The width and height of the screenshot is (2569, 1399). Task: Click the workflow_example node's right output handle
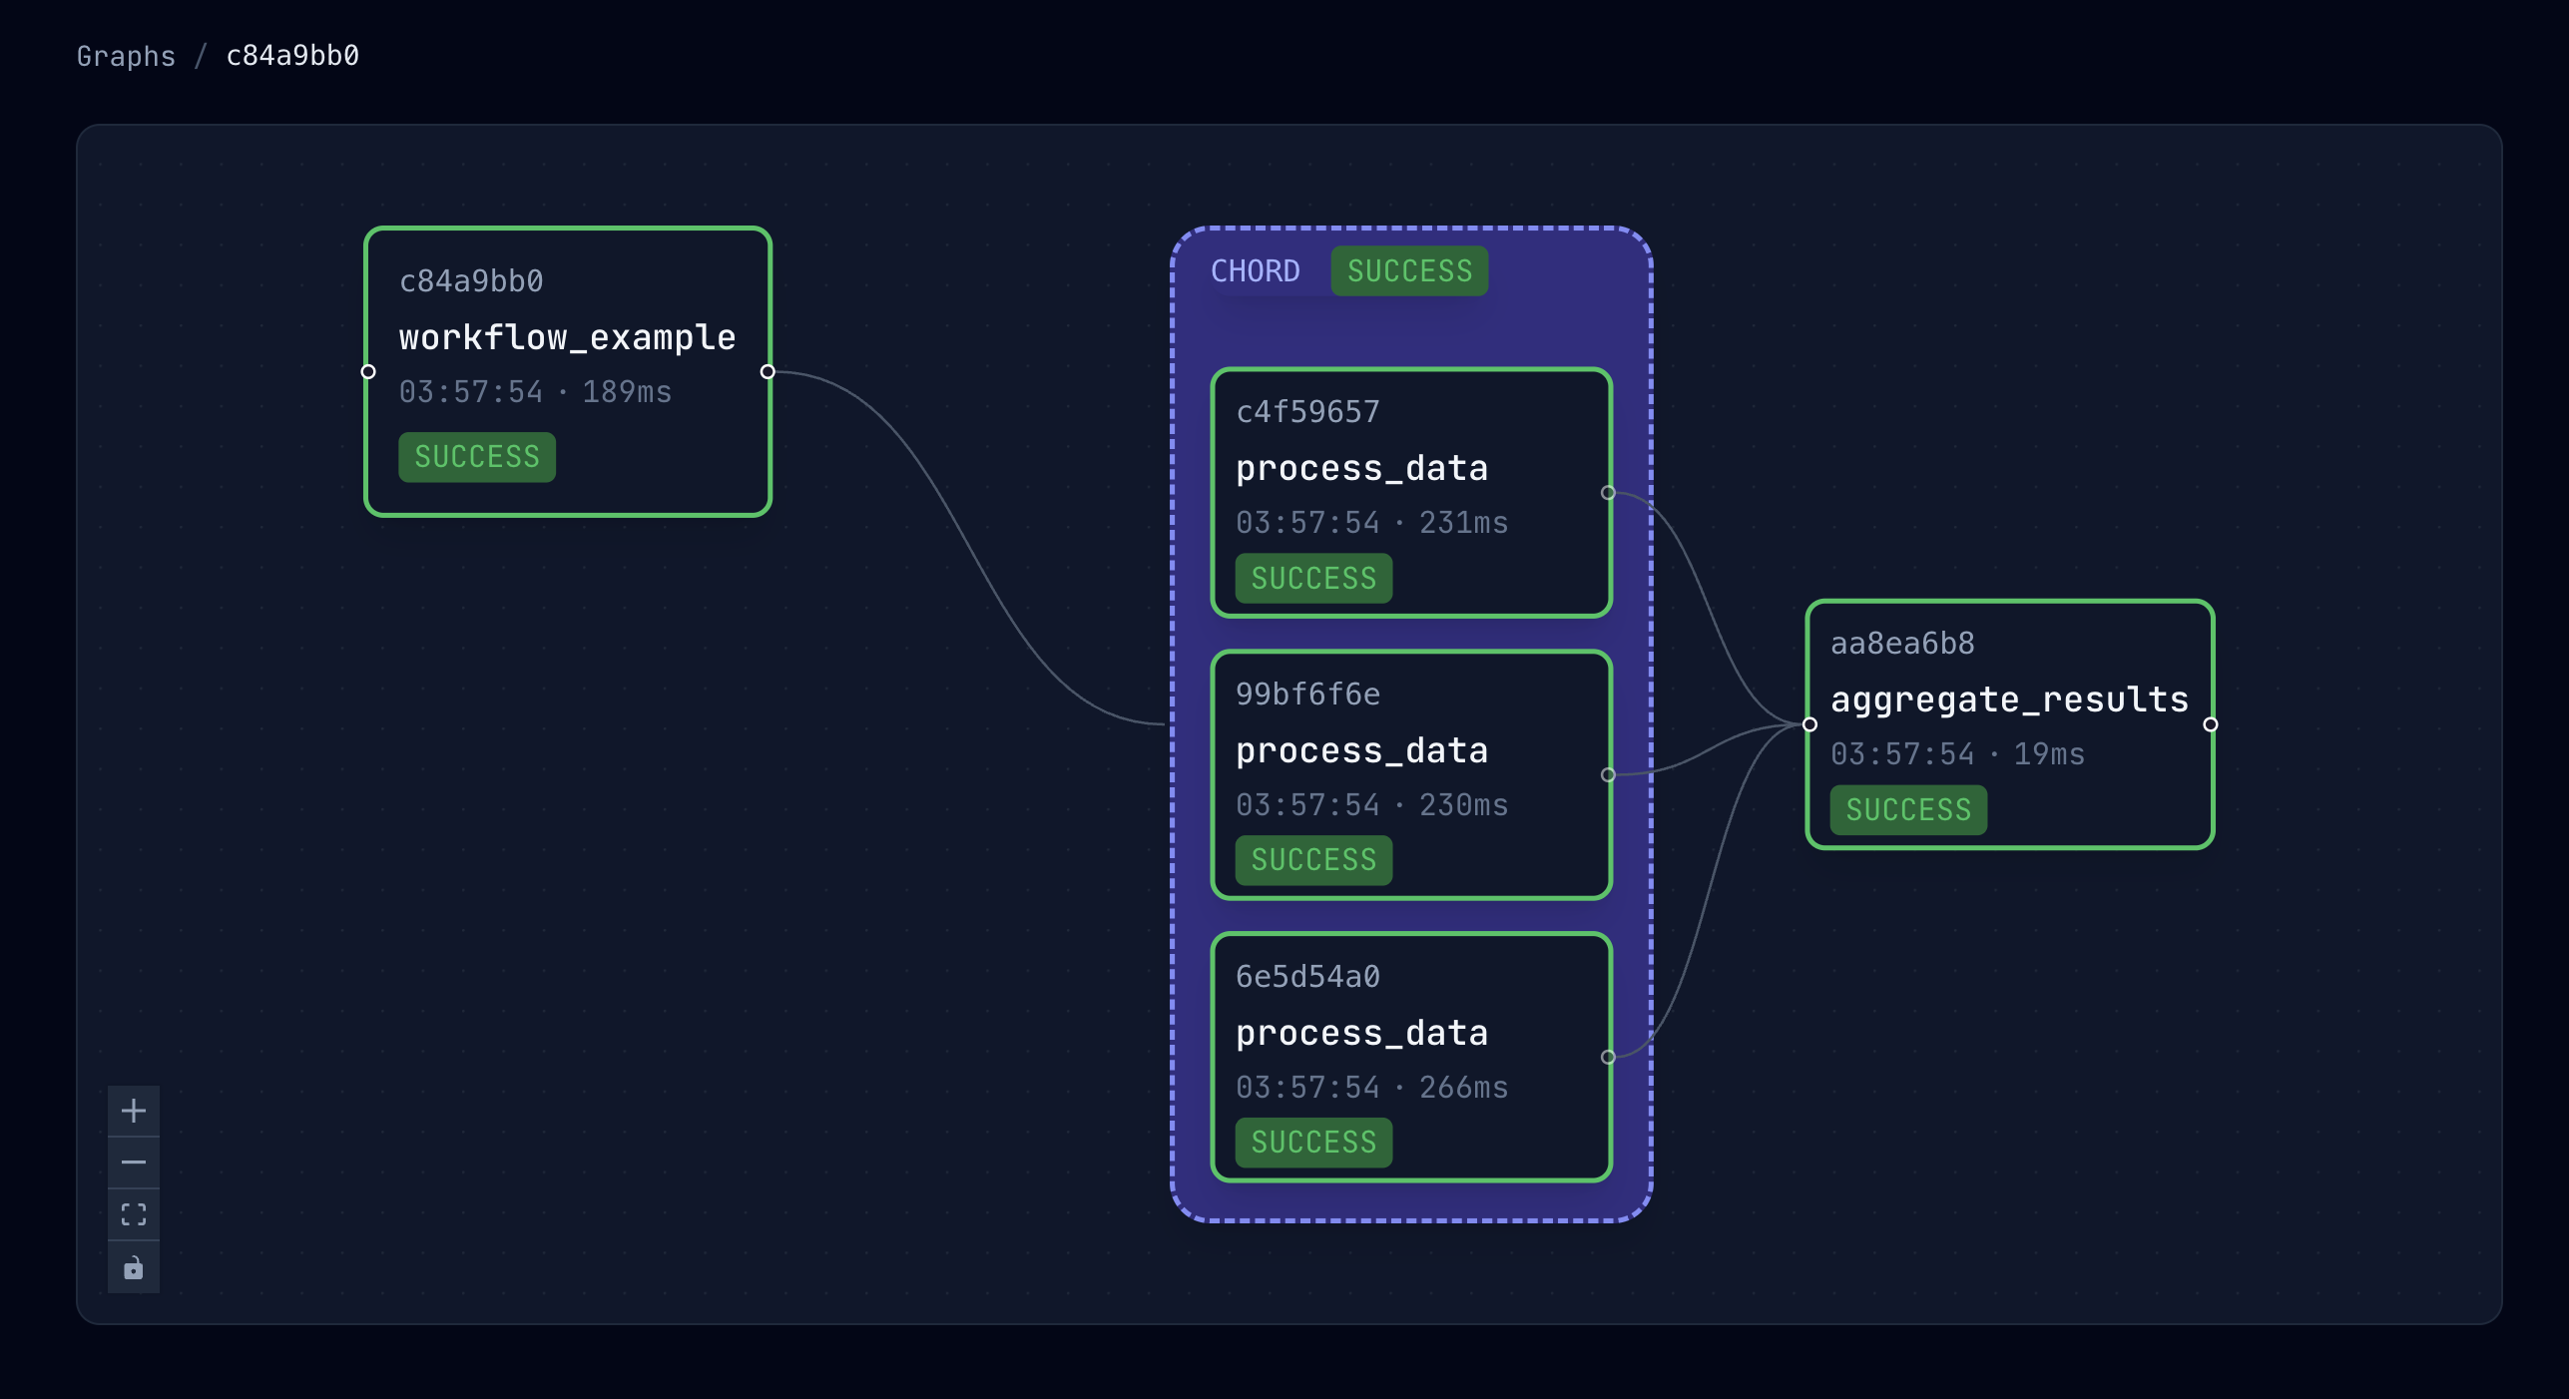coord(768,372)
